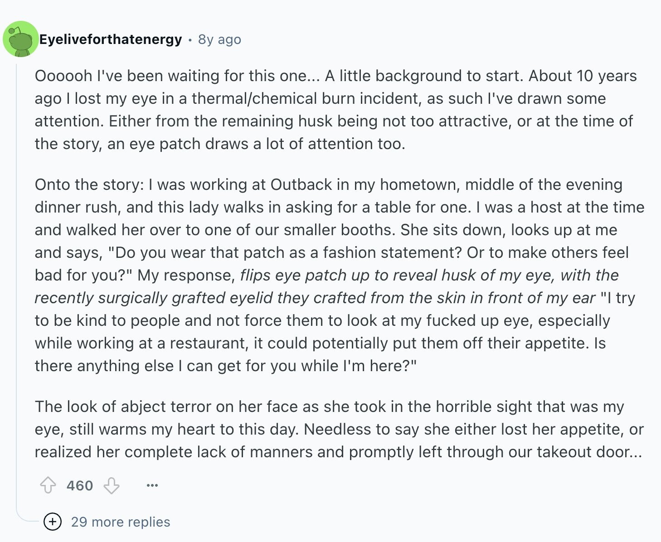The image size is (661, 542).
Task: Open the "8y ago" timestamp permalink
Action: pyautogui.click(x=219, y=39)
